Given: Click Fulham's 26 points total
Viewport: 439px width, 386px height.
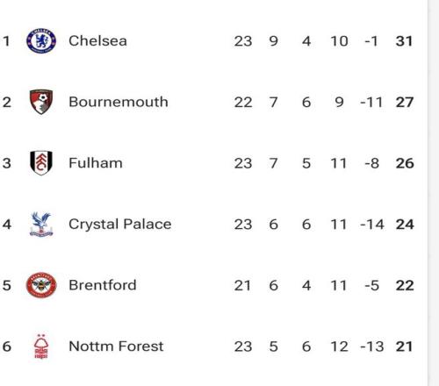Looking at the screenshot, I should click(405, 163).
